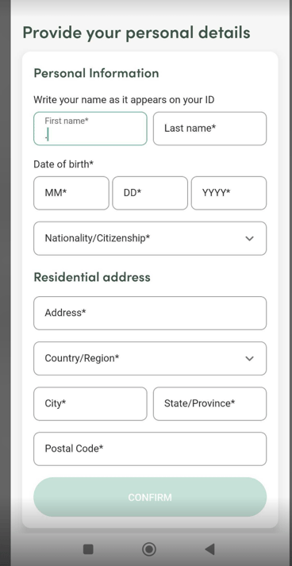The height and width of the screenshot is (566, 292).
Task: Select the Address input field
Action: click(x=150, y=313)
